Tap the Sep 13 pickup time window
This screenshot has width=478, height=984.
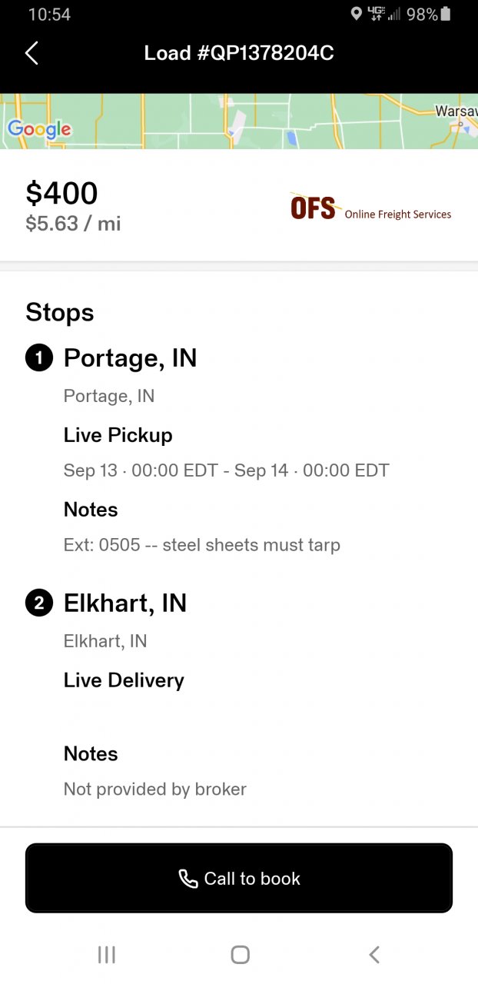226,470
